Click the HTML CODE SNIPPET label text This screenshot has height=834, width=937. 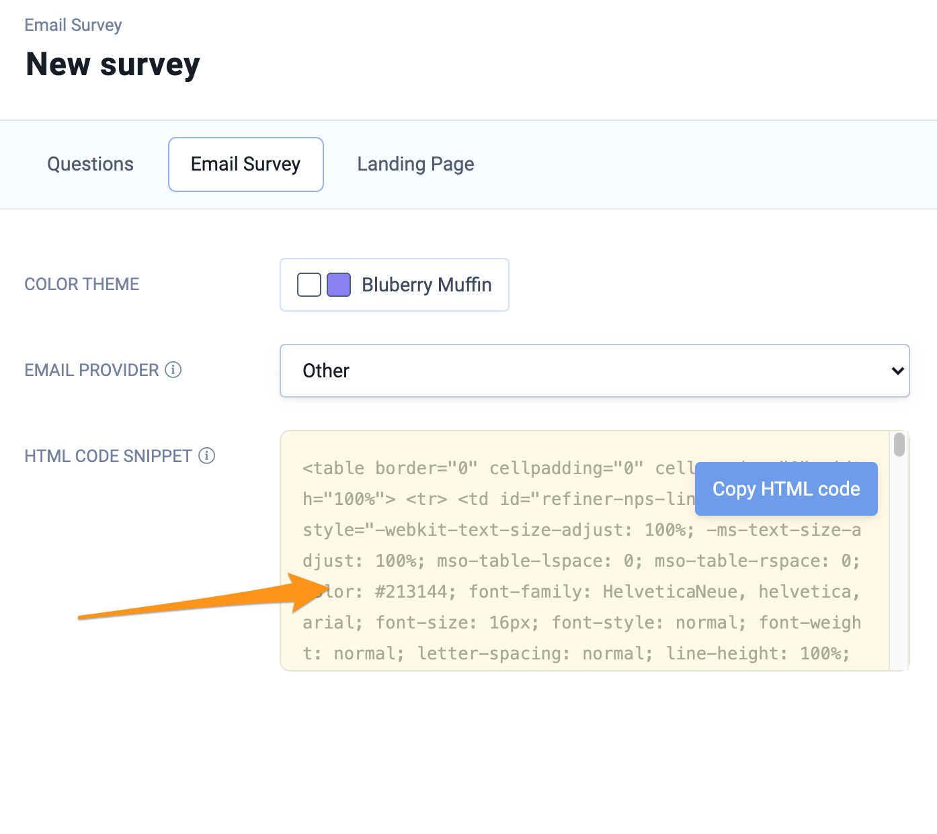tap(108, 457)
